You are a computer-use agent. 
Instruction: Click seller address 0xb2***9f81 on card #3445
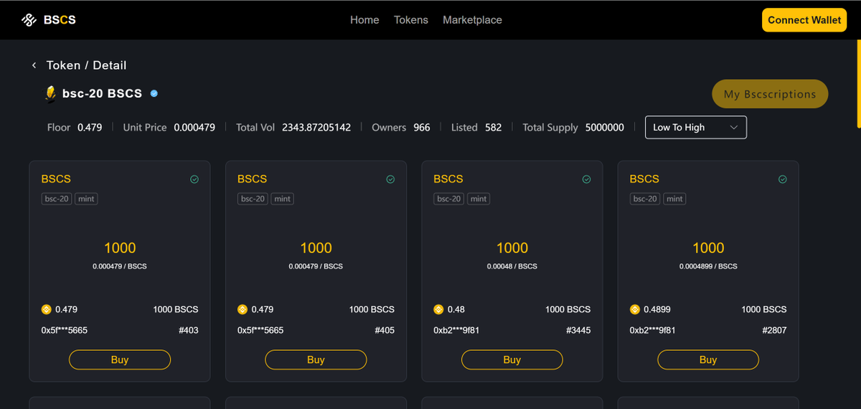456,331
